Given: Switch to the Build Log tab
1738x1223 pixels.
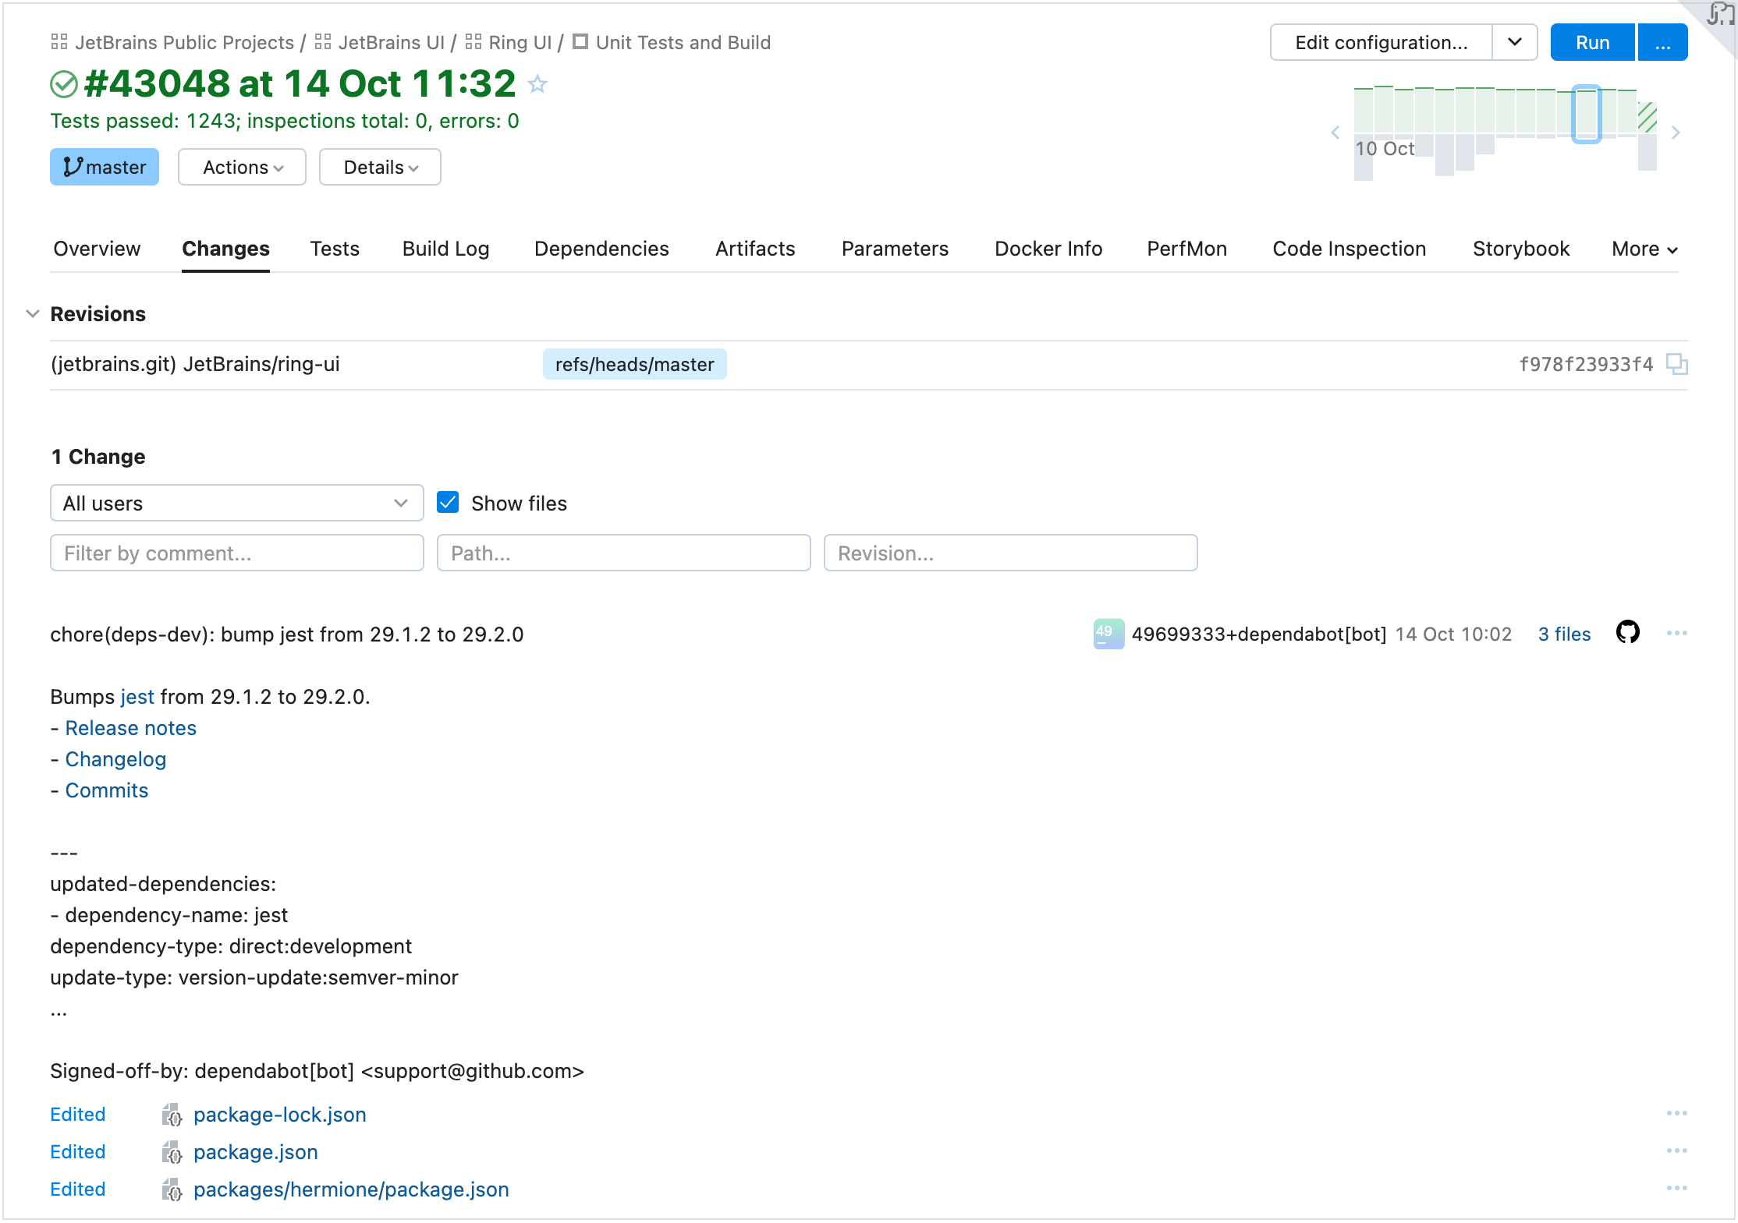Looking at the screenshot, I should 445,249.
